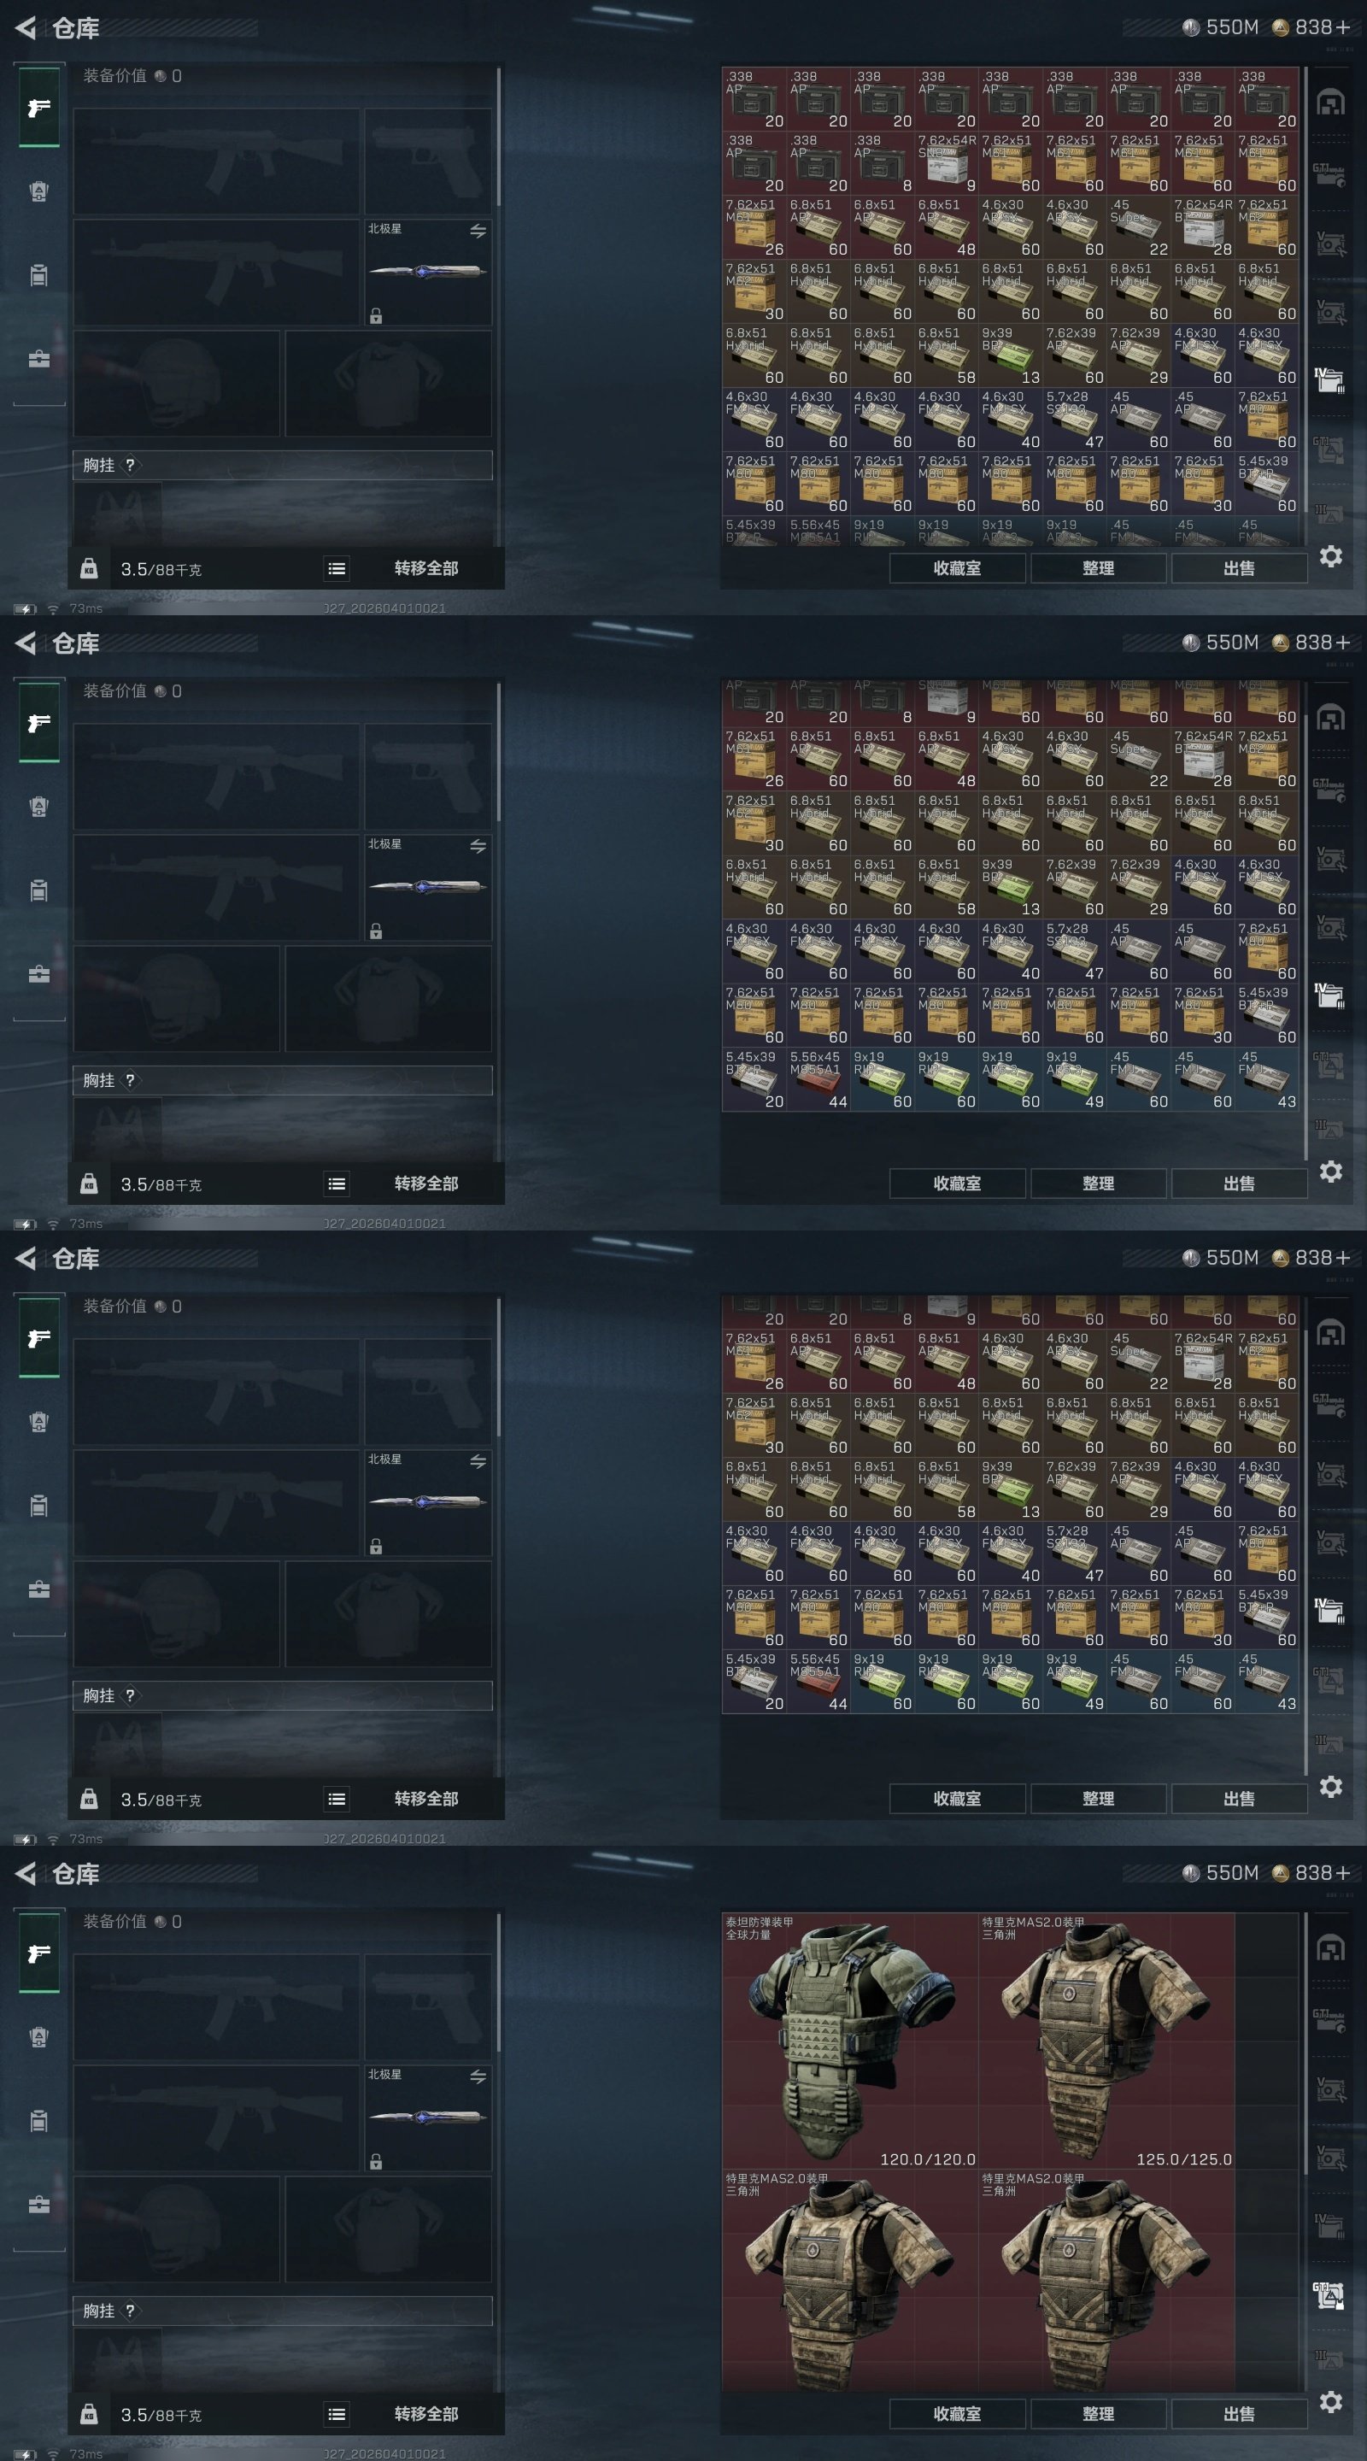Click swap arrows on 北极星 knife in armor view
Viewport: 1367px width, 2461px height.
[478, 2077]
